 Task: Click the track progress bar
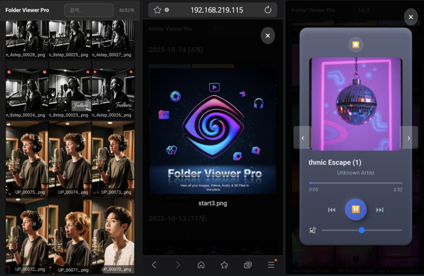[x=355, y=183]
